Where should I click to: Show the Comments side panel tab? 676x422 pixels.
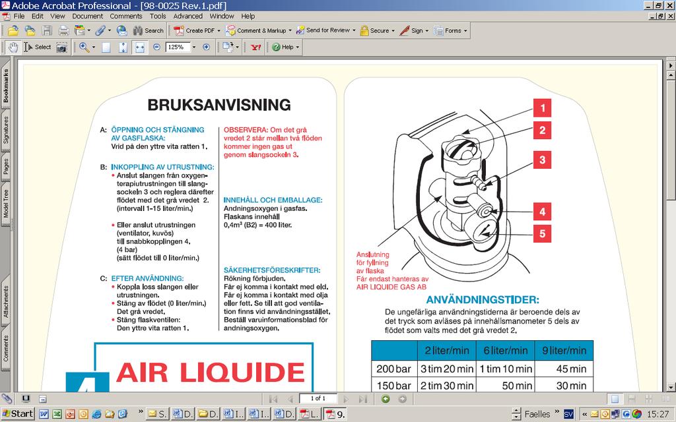click(5, 349)
